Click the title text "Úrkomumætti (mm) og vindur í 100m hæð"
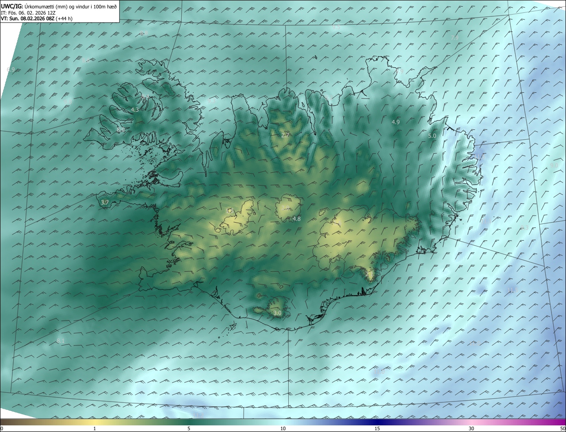The image size is (566, 432). [71, 6]
